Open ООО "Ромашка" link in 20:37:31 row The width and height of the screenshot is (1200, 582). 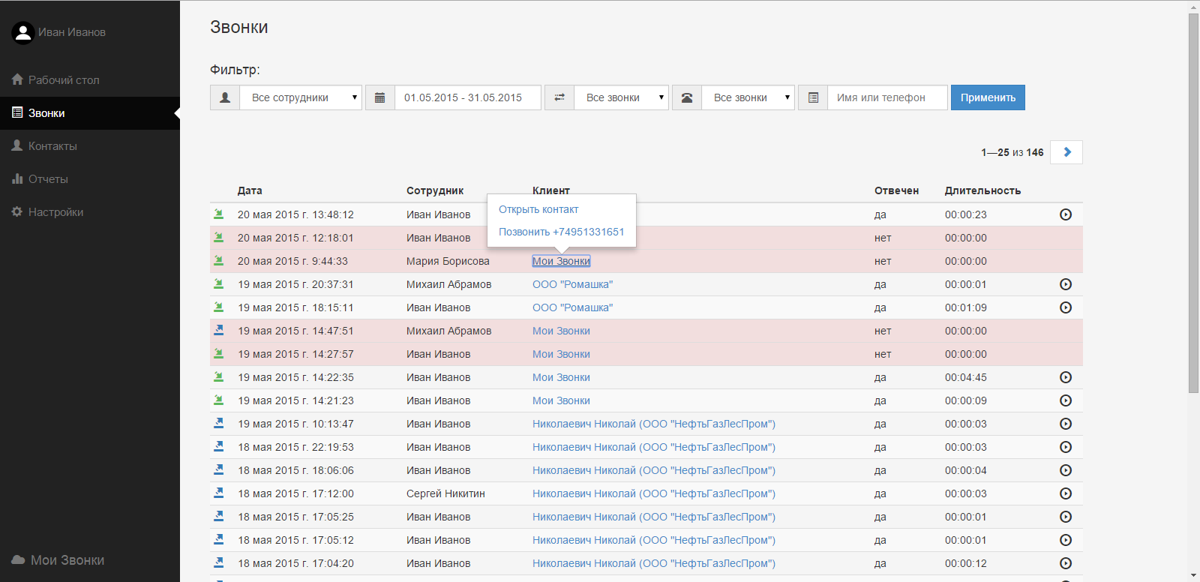tap(572, 284)
